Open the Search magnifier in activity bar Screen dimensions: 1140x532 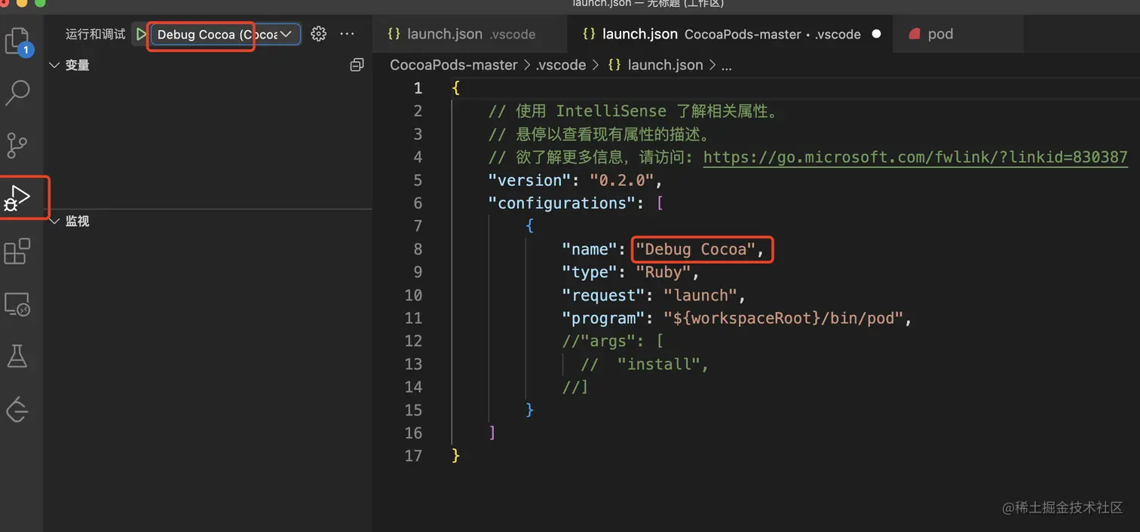click(18, 93)
